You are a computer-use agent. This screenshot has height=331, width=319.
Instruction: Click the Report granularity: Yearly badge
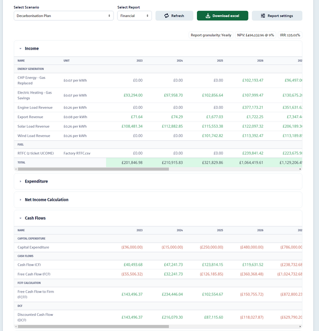point(211,35)
